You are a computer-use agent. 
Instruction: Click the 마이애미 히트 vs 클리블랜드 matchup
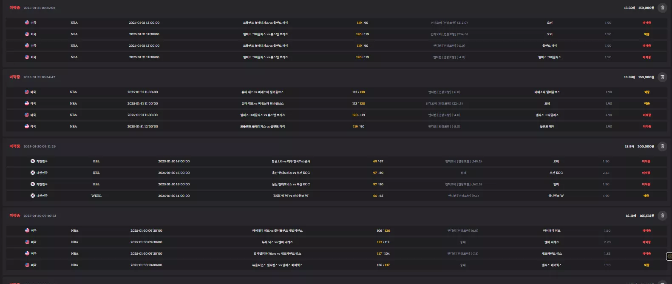click(x=277, y=231)
